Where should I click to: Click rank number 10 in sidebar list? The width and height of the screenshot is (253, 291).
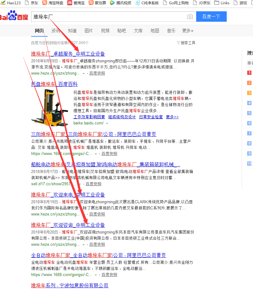(249, 164)
